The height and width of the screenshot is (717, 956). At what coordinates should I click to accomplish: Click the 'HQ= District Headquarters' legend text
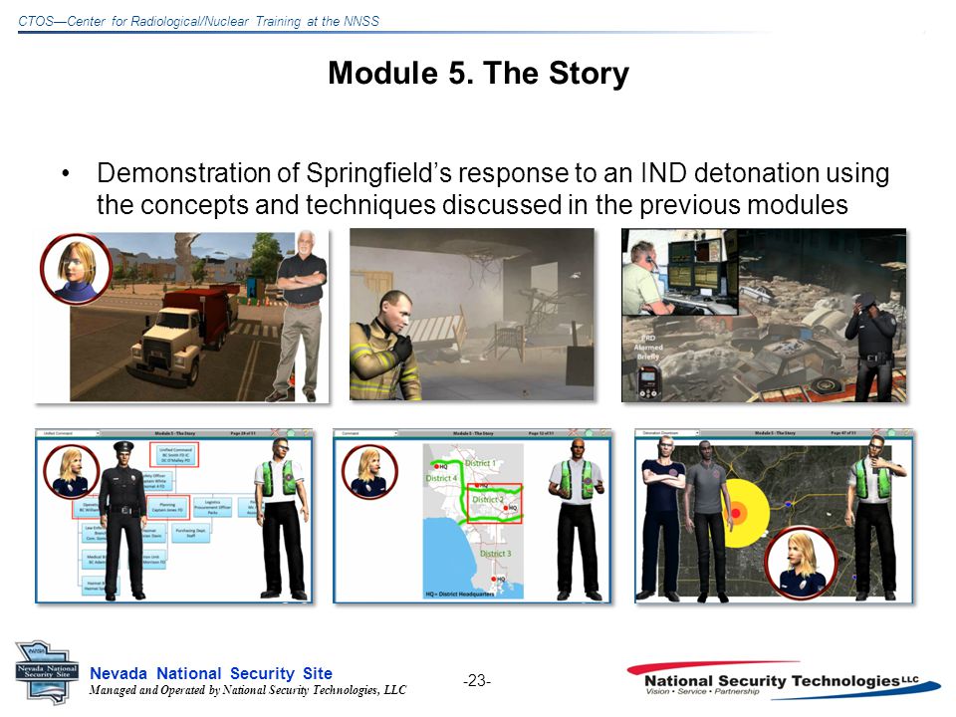(460, 594)
